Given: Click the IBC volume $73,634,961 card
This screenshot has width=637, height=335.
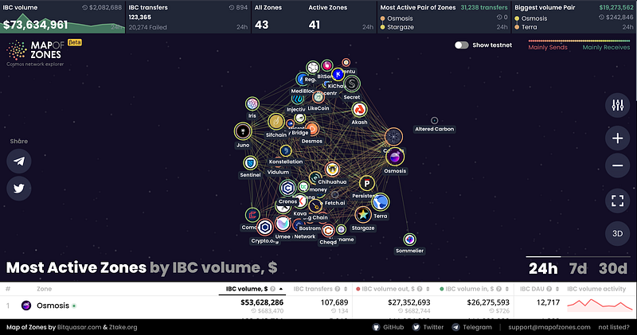Looking at the screenshot, I should (x=63, y=17).
